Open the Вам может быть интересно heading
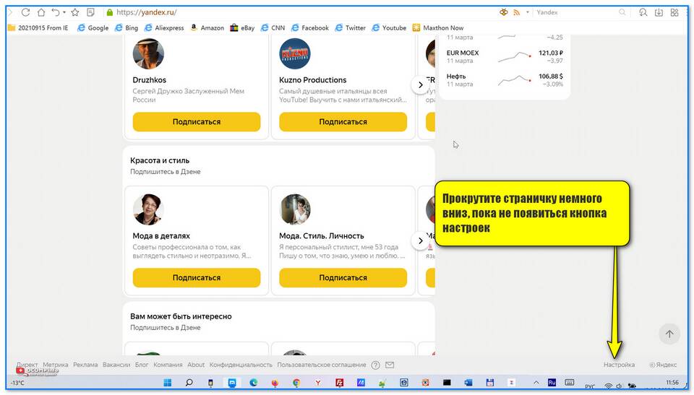This screenshot has height=395, width=694. (x=181, y=317)
